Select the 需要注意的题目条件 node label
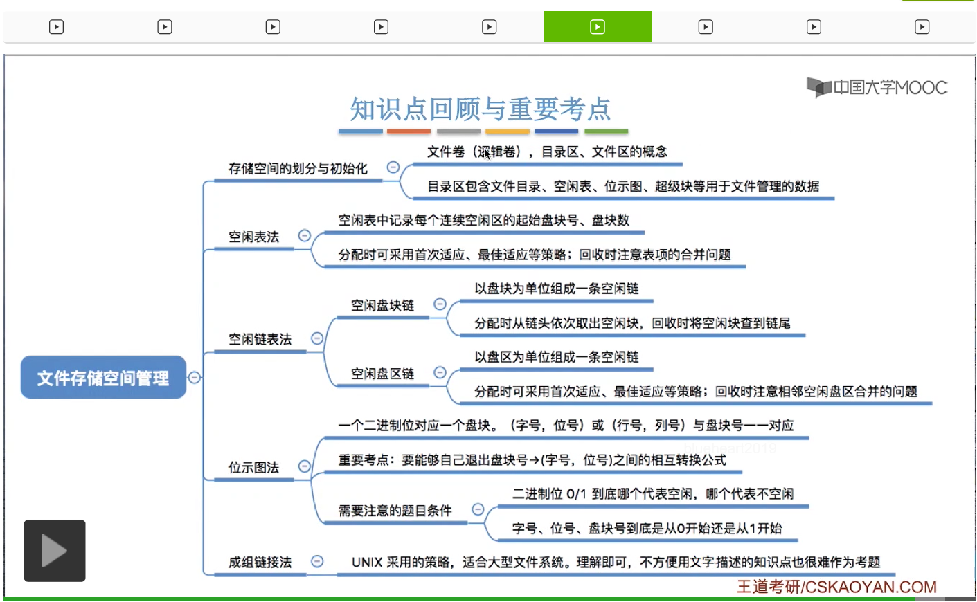Viewport: 977px width, 602px height. pos(395,511)
